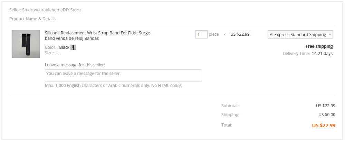
Task: Click the Leave a message for this seller label
Action: (75, 65)
